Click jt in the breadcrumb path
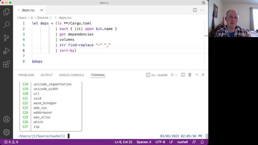The height and width of the screenshot is (145, 258). click(32, 18)
